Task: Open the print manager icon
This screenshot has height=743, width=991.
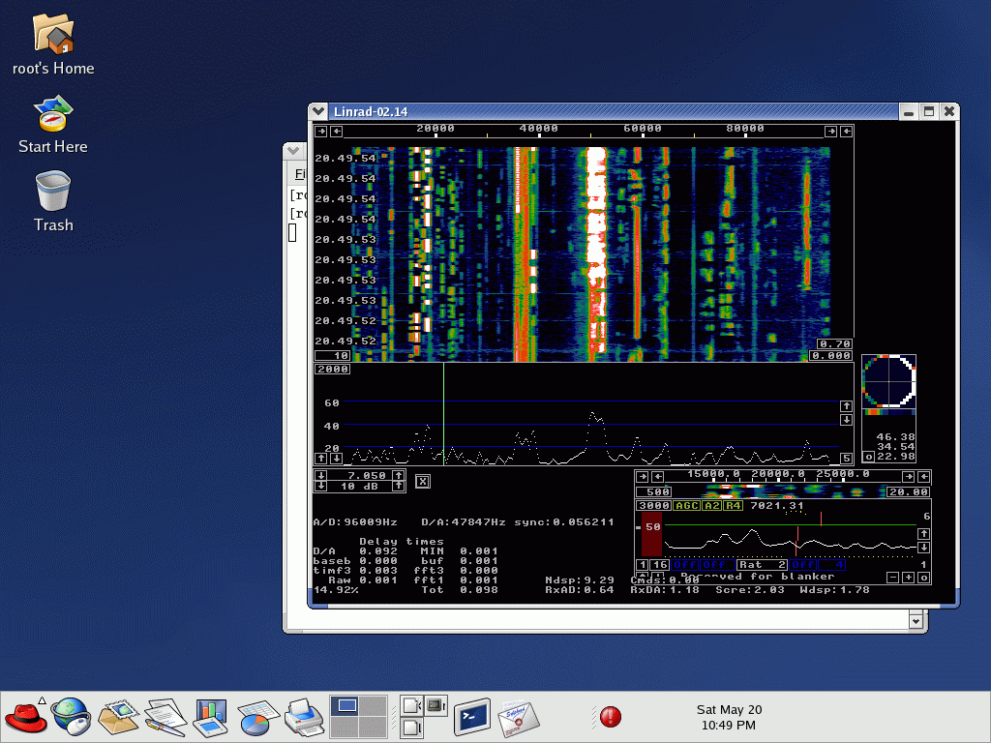Action: click(x=305, y=717)
